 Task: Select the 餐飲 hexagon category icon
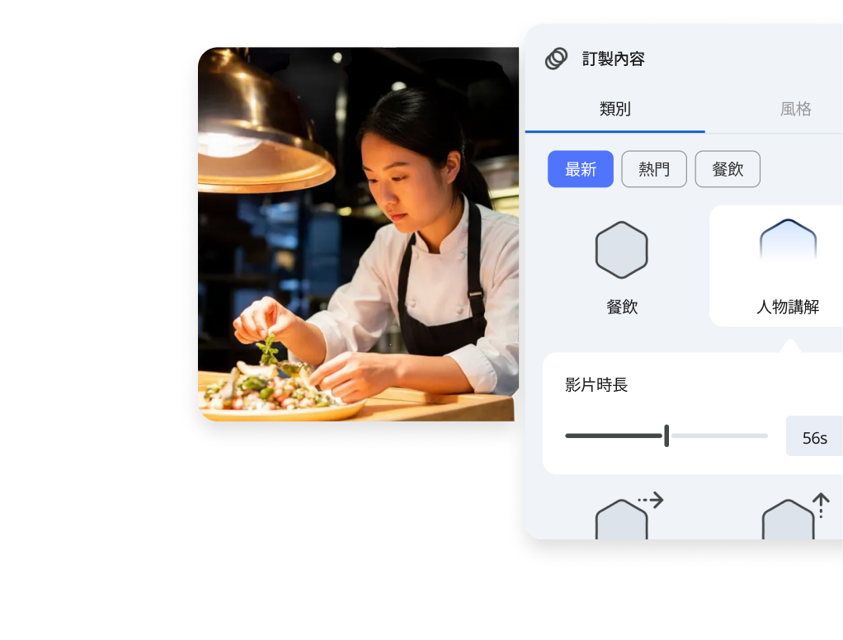point(621,250)
